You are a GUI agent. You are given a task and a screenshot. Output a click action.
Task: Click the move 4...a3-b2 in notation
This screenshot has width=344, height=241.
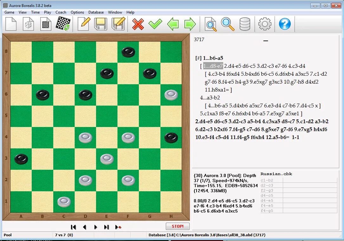(x=210, y=98)
